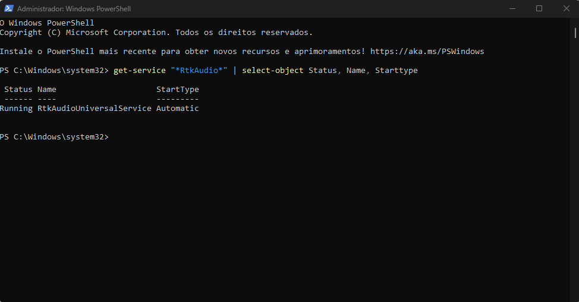Close the Administrador PowerShell window
This screenshot has height=302, width=579.
pyautogui.click(x=566, y=8)
